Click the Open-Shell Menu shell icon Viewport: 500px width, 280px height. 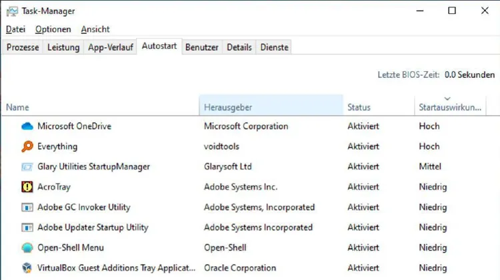coord(27,247)
